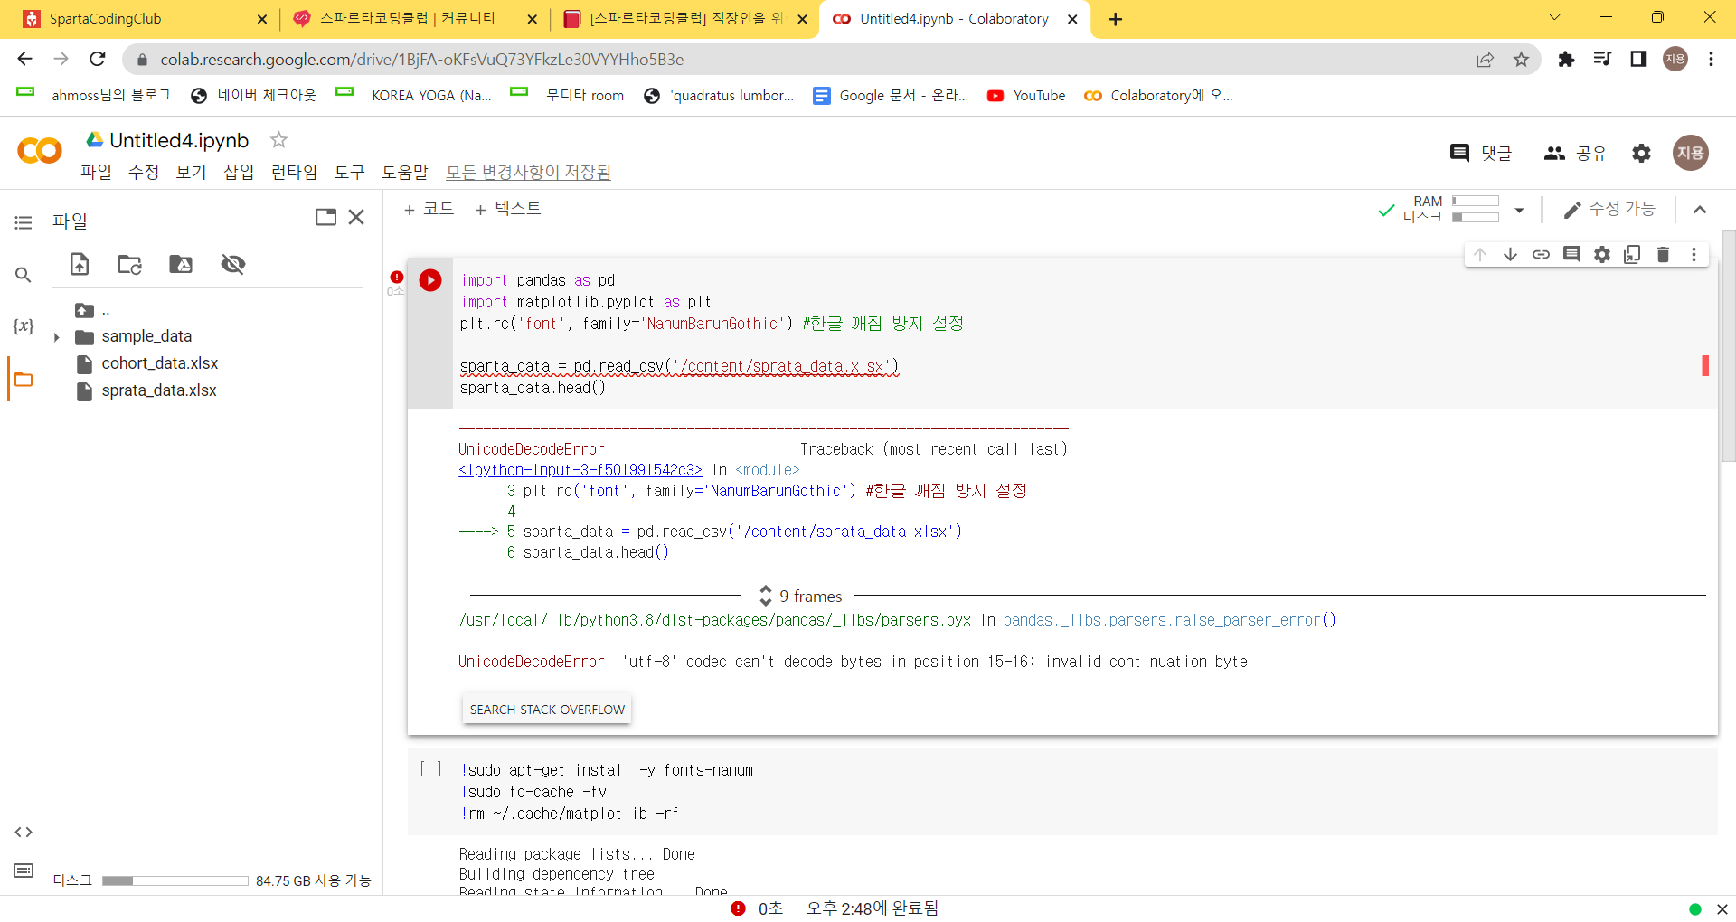Run the fonts-nanum install cell
This screenshot has height=922, width=1736.
[x=430, y=769]
